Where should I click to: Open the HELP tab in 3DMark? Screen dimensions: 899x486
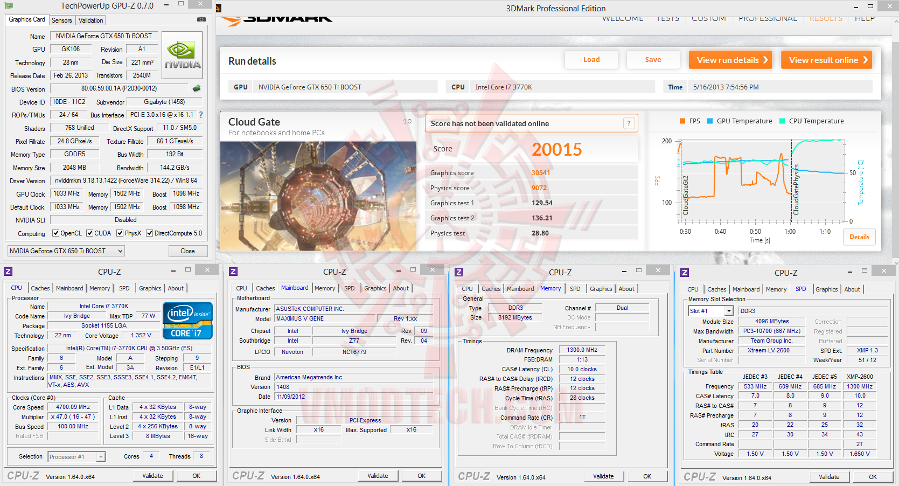click(865, 18)
